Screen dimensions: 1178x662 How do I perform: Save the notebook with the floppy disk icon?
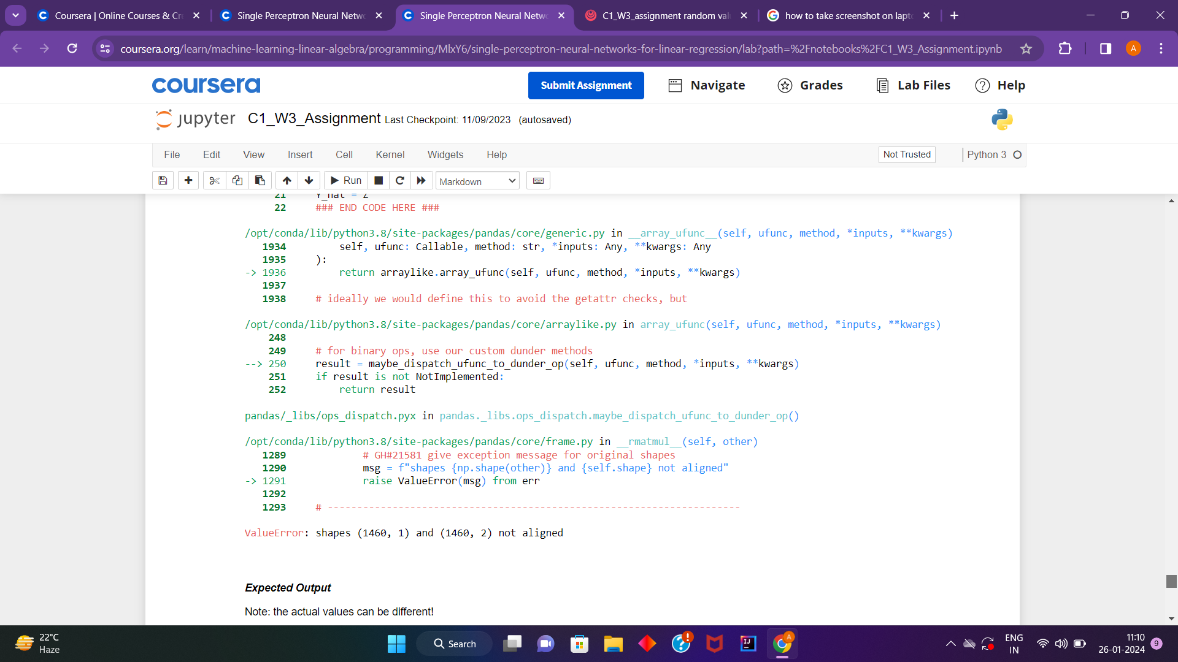click(163, 180)
